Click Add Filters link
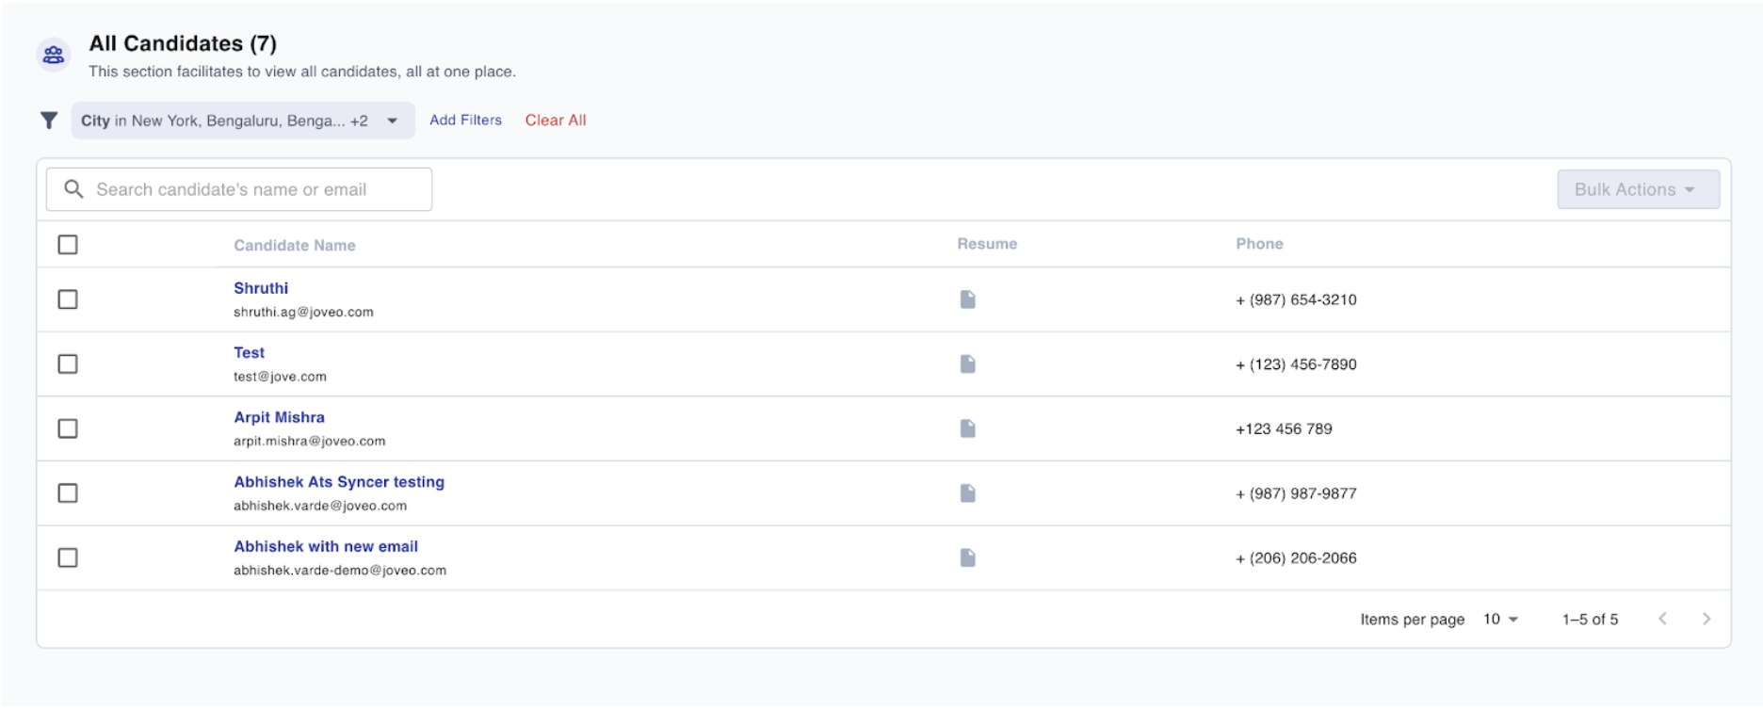Image resolution: width=1763 pixels, height=710 pixels. (x=465, y=121)
